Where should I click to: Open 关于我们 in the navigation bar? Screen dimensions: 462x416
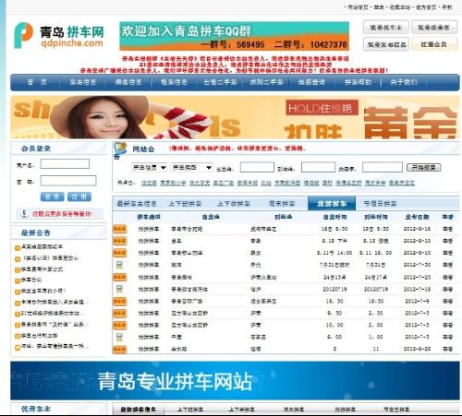tap(404, 82)
